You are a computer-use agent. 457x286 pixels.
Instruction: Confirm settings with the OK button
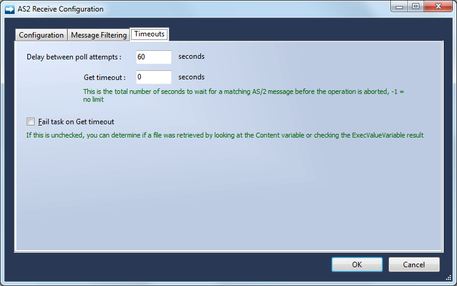(357, 265)
